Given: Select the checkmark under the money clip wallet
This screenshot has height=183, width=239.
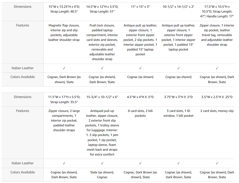Looking at the screenshot, I should 217,163.
